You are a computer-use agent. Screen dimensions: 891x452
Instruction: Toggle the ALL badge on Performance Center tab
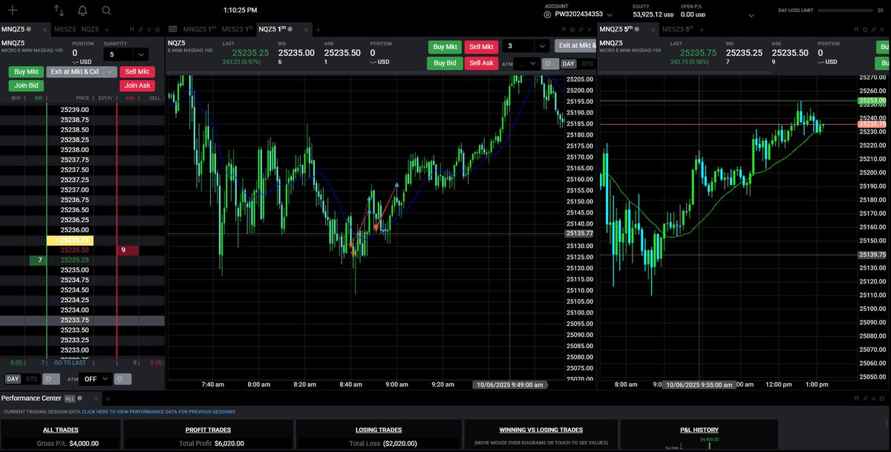click(70, 399)
